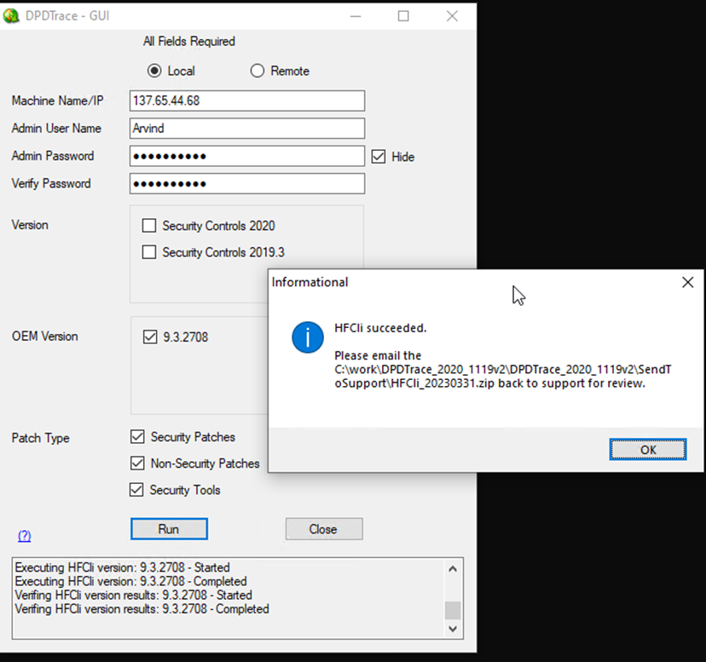Close the DPDTrace - GUI window
The height and width of the screenshot is (662, 706).
(452, 16)
